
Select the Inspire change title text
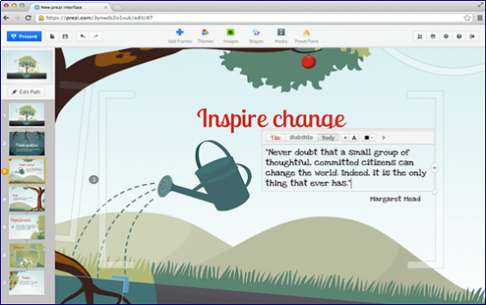coord(271,119)
